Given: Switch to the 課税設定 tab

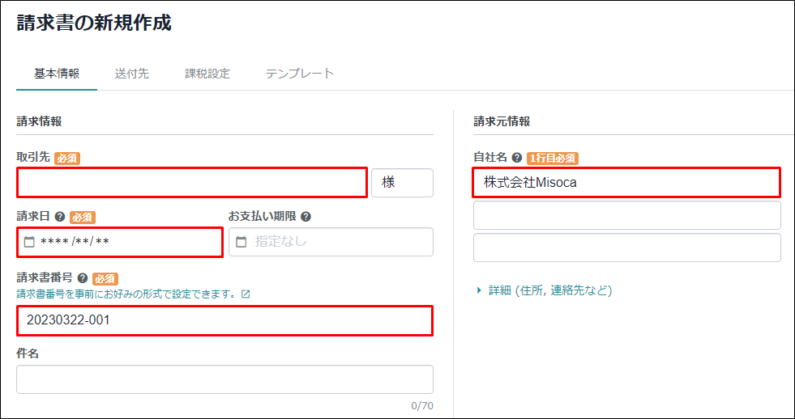Looking at the screenshot, I should (207, 74).
